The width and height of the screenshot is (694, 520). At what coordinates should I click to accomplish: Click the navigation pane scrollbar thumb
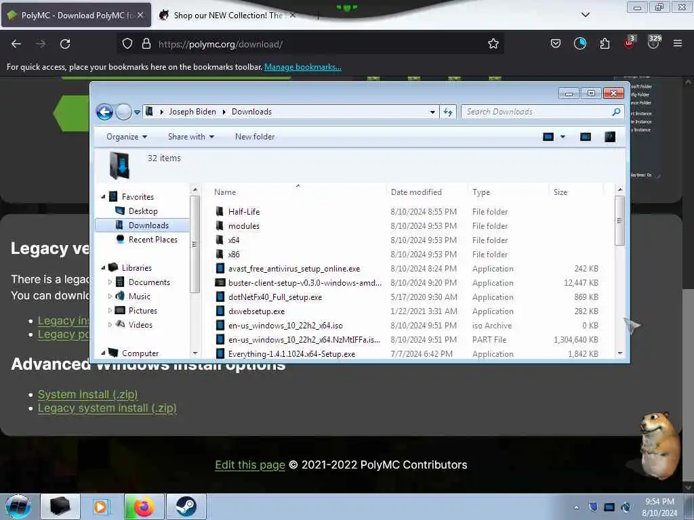[x=195, y=244]
